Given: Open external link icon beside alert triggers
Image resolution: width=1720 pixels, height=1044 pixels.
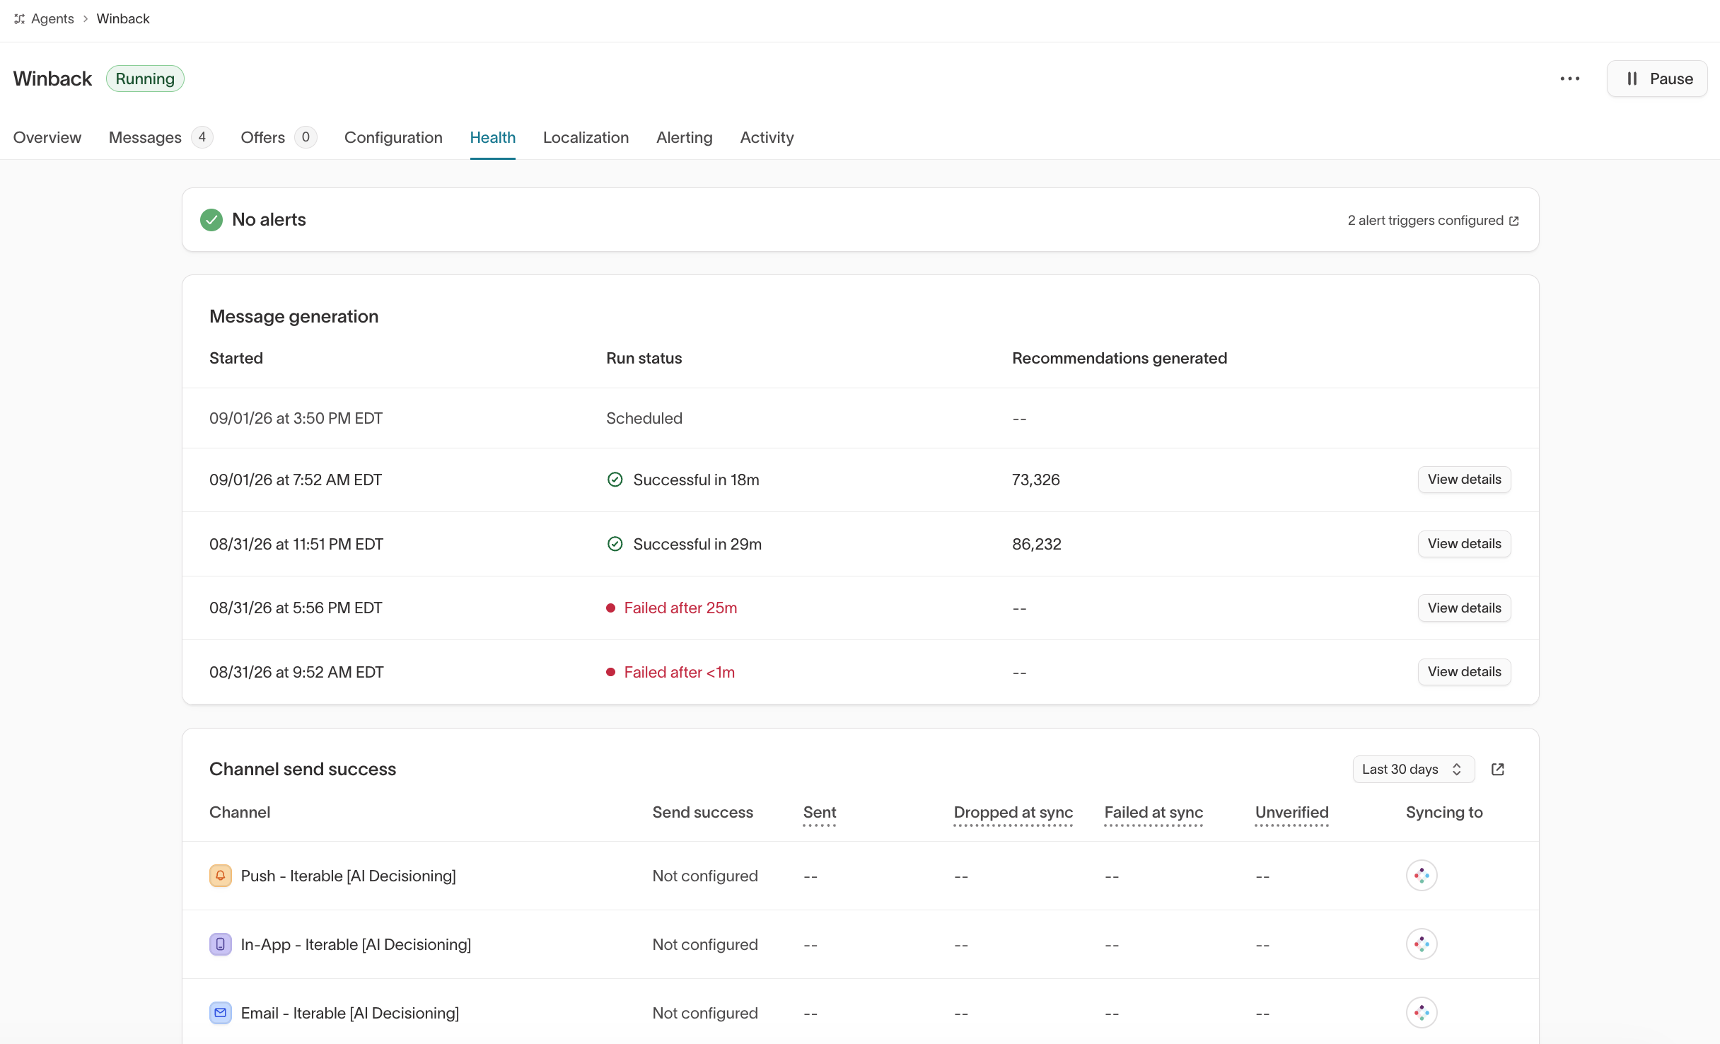Looking at the screenshot, I should click(x=1514, y=221).
